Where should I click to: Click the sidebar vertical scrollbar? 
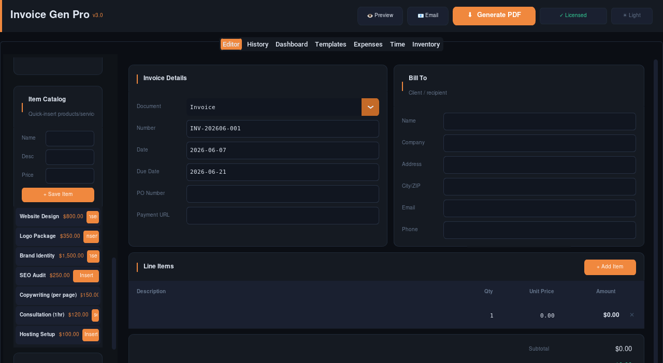tap(114, 304)
